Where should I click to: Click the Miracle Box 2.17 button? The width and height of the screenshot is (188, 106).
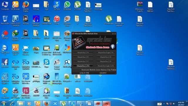tap(83, 62)
